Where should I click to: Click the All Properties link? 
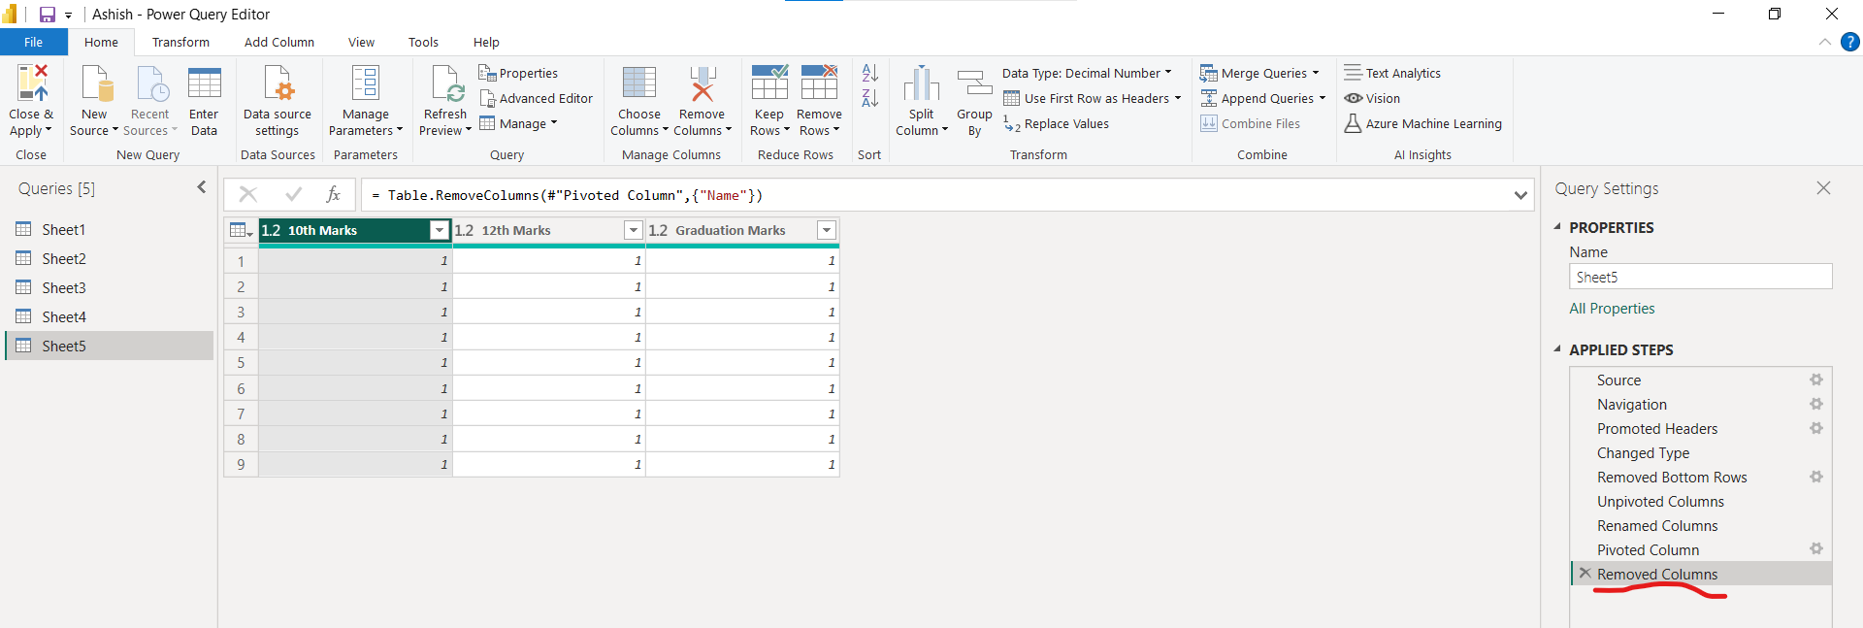pos(1612,309)
